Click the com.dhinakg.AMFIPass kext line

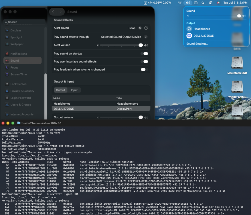tap(104, 175)
